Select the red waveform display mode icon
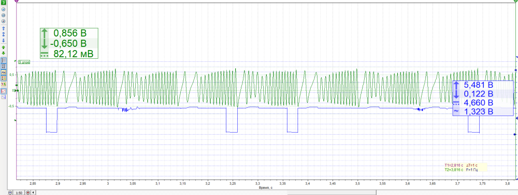This screenshot has width=518, height=195. pos(4,91)
